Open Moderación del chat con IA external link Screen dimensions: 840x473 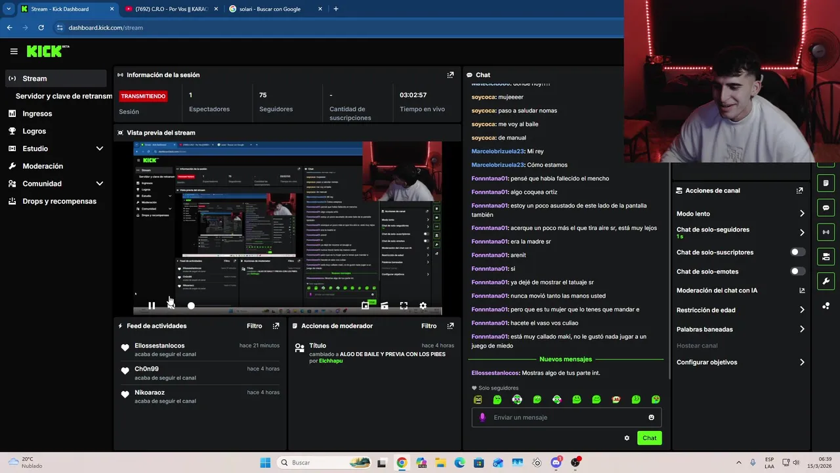coord(802,290)
